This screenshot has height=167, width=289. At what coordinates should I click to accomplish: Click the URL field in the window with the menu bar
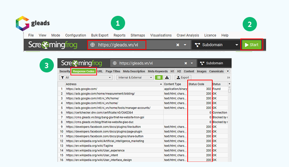[x=139, y=45]
